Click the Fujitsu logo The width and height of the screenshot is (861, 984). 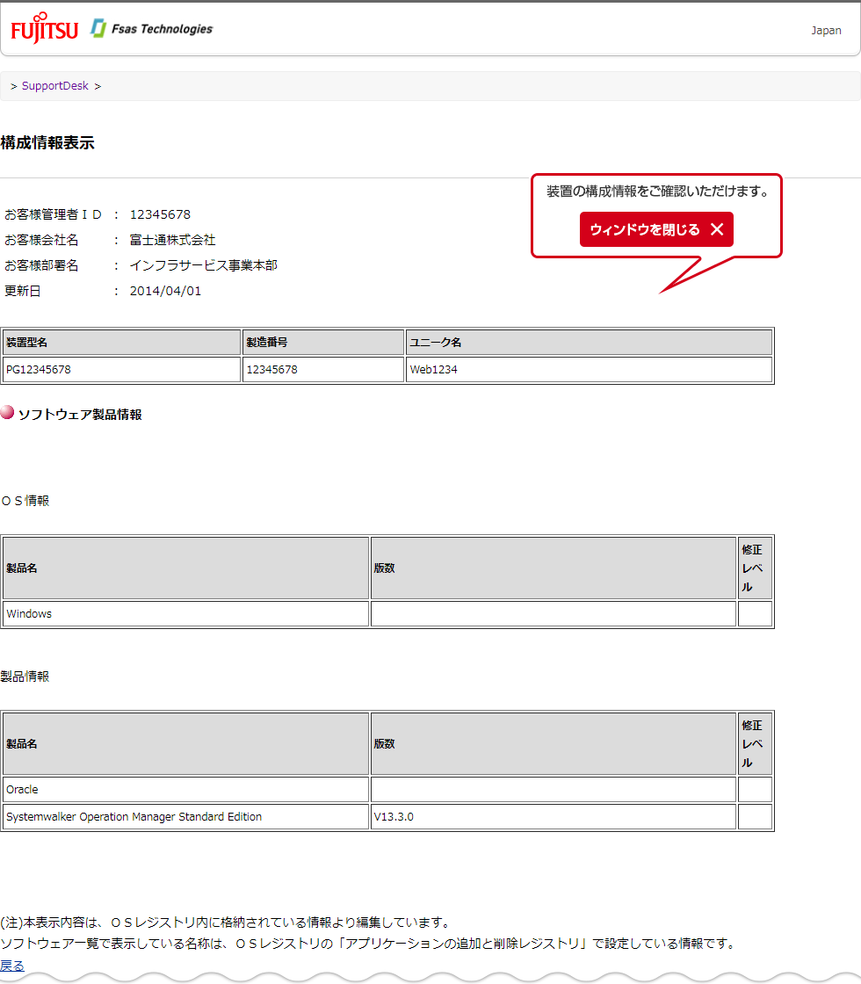click(x=44, y=28)
